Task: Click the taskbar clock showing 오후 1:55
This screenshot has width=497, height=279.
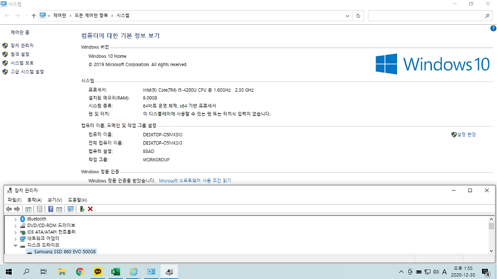Action: [463, 272]
